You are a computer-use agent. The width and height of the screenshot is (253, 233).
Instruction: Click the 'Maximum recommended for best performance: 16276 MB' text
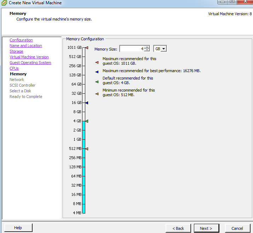point(151,71)
